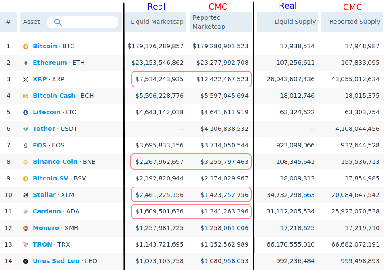Click the EOS logo icon

tap(25, 145)
